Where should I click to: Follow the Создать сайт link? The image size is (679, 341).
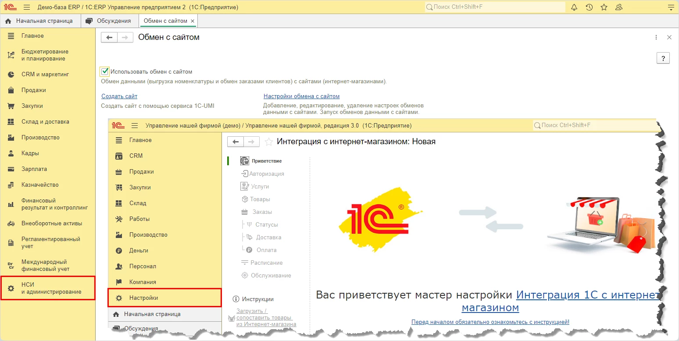(119, 96)
